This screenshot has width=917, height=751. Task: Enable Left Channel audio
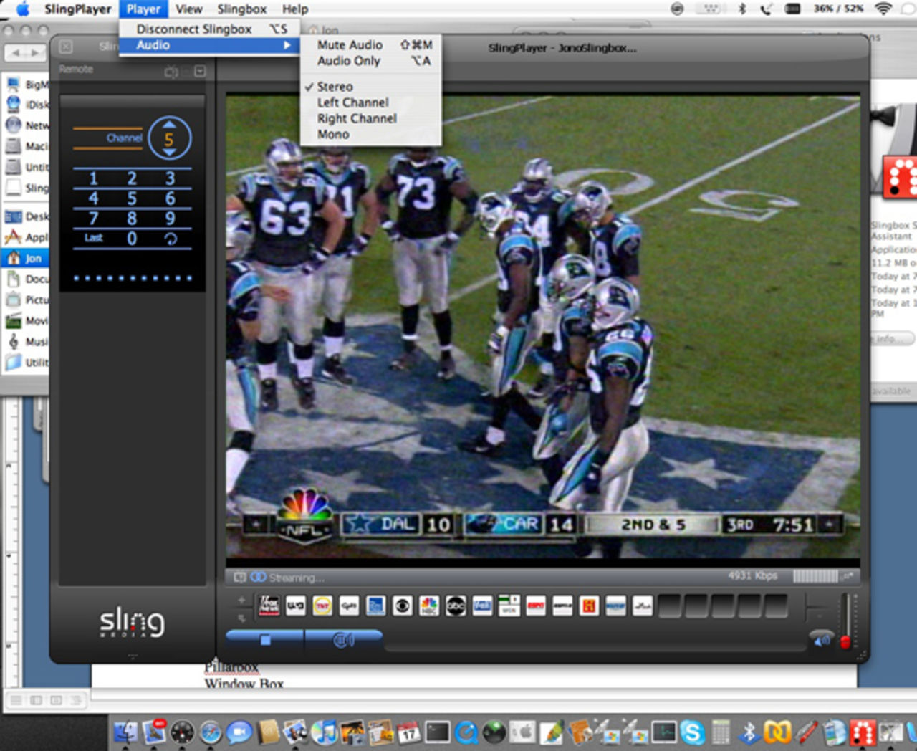352,102
